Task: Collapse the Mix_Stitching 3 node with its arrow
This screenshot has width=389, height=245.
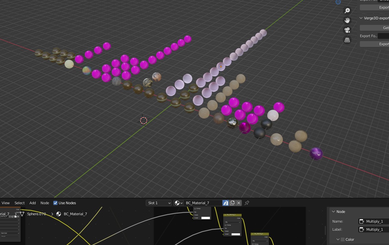Action: point(225,215)
